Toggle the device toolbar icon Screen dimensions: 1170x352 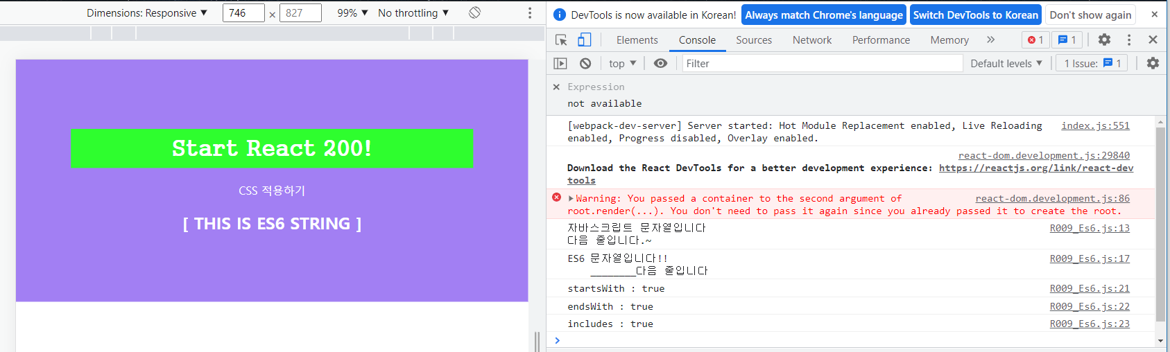pos(585,40)
